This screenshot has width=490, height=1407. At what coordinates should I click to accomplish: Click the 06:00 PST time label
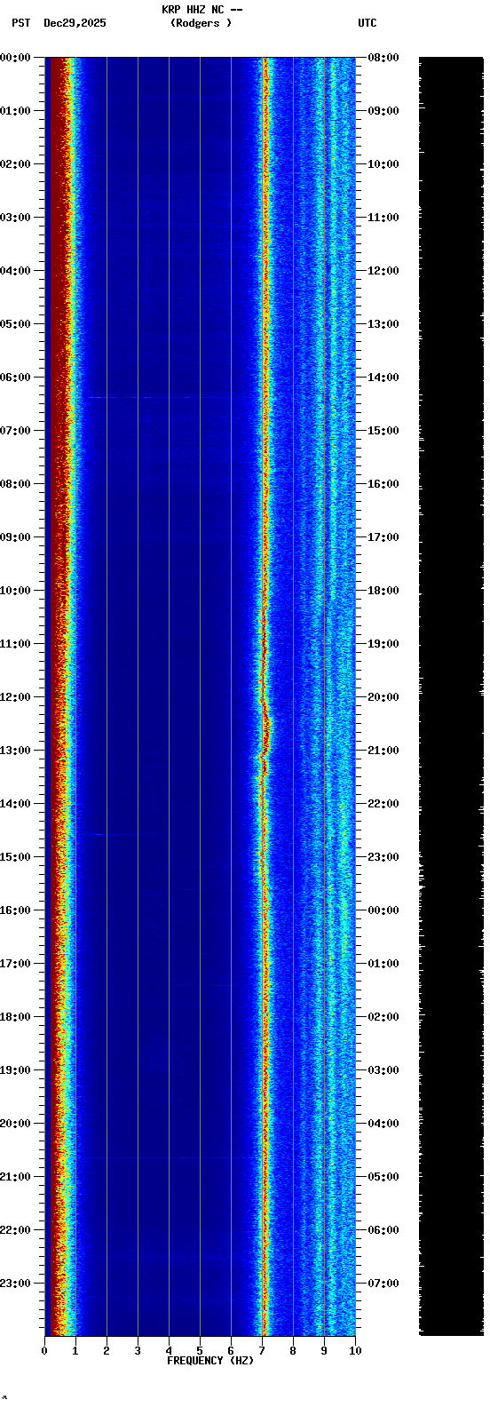[15, 378]
